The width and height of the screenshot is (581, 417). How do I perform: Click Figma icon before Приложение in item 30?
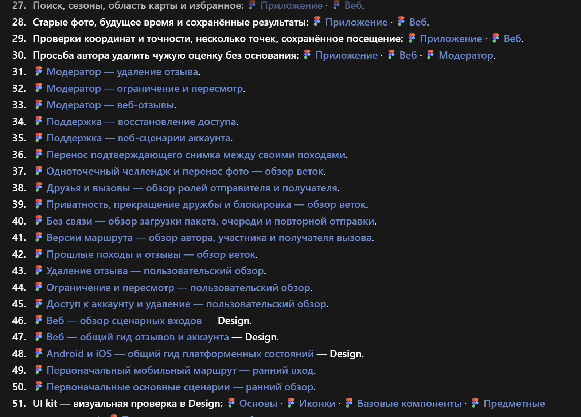pyautogui.click(x=307, y=55)
